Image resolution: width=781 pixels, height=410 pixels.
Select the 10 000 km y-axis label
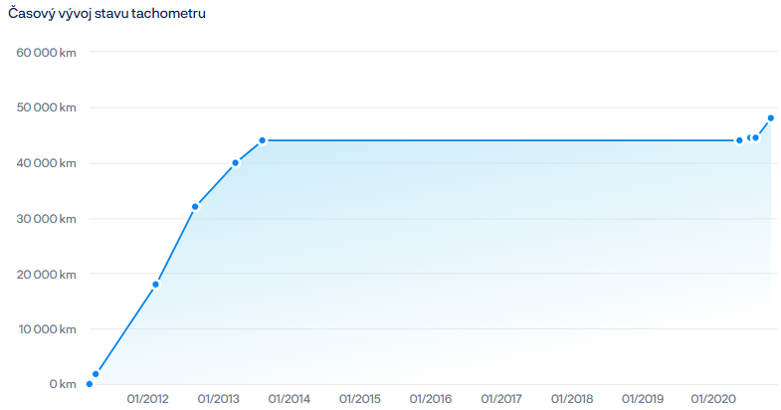pyautogui.click(x=47, y=329)
